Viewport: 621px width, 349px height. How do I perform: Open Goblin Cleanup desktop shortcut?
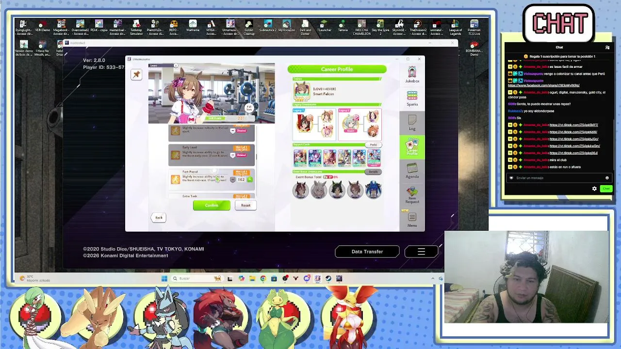pyautogui.click(x=249, y=27)
